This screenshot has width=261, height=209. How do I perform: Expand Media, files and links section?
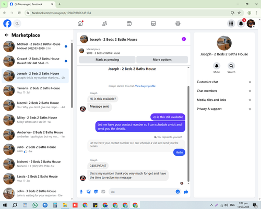pos(224,100)
